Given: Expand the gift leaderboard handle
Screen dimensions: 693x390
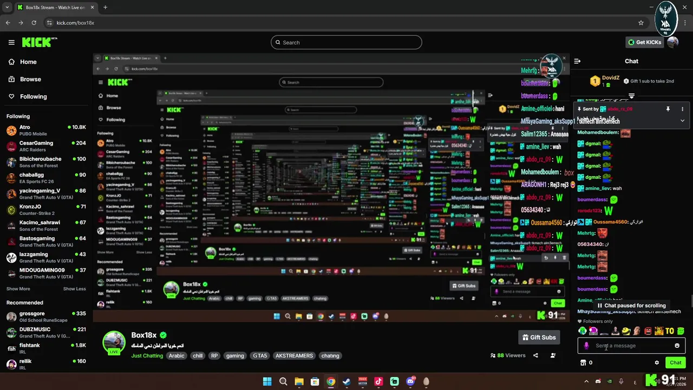Looking at the screenshot, I should point(631,96).
